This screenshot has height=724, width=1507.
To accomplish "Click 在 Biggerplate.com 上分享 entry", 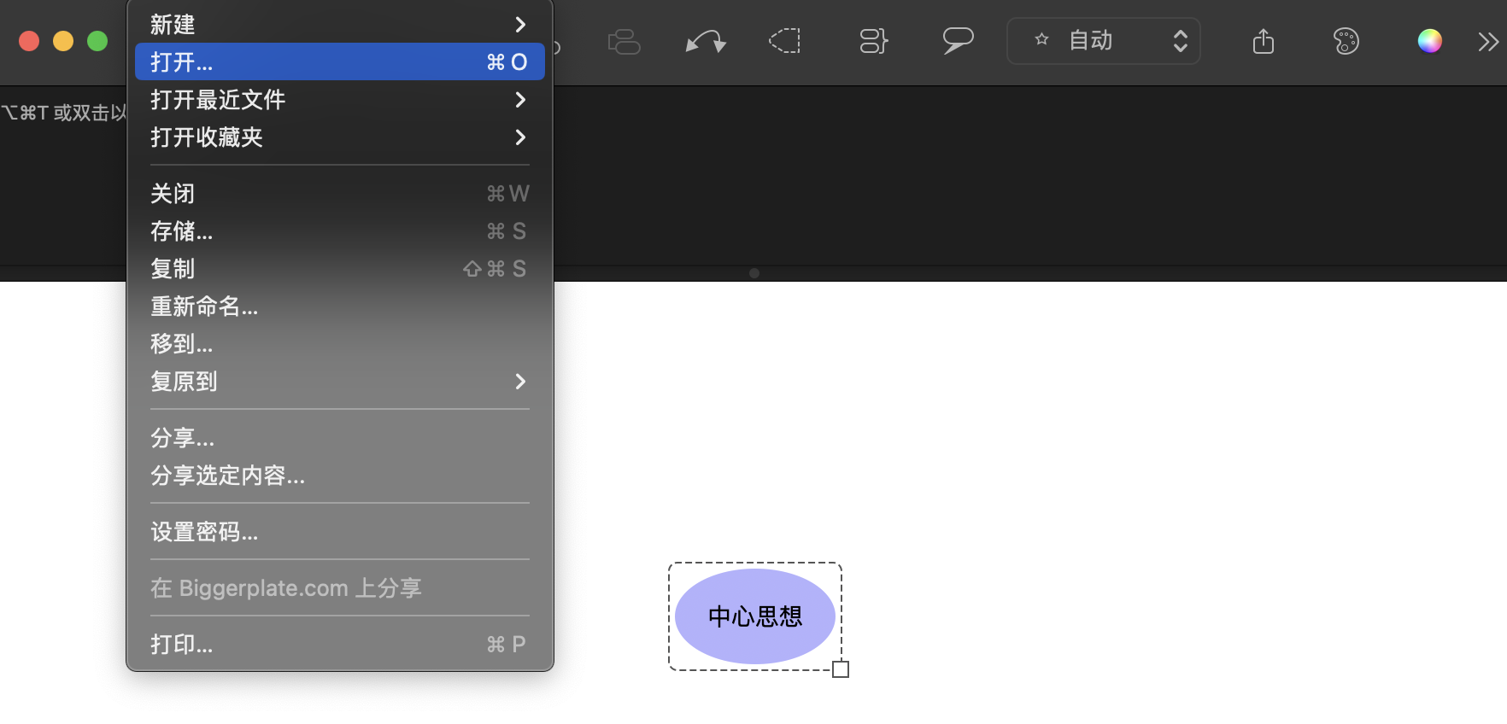I will point(339,587).
